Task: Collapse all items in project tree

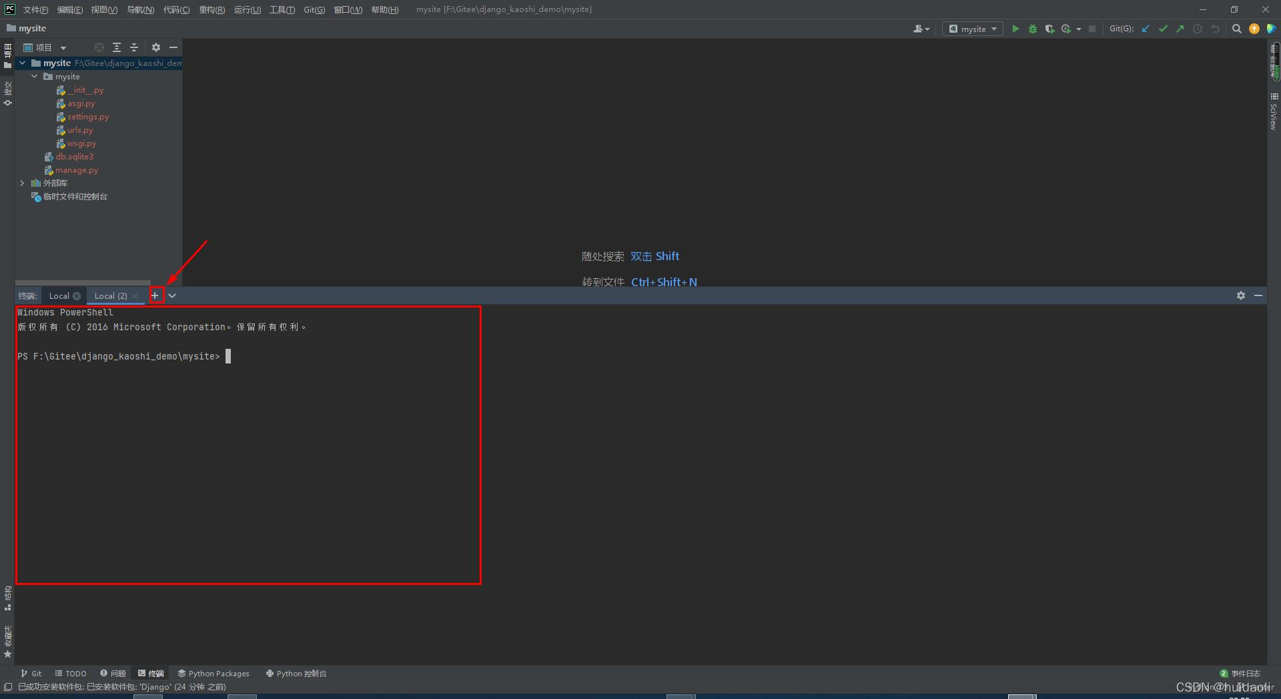Action: coord(134,47)
